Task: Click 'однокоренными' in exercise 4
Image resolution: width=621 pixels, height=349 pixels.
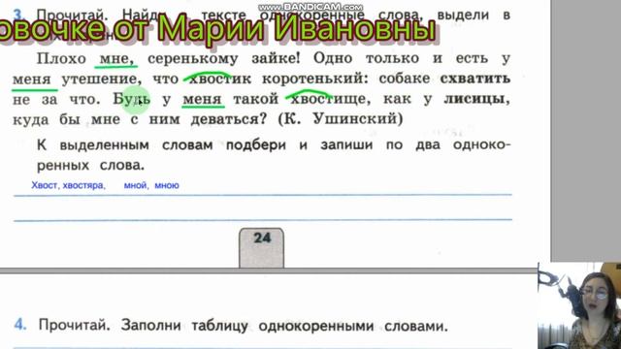Action: pos(316,327)
